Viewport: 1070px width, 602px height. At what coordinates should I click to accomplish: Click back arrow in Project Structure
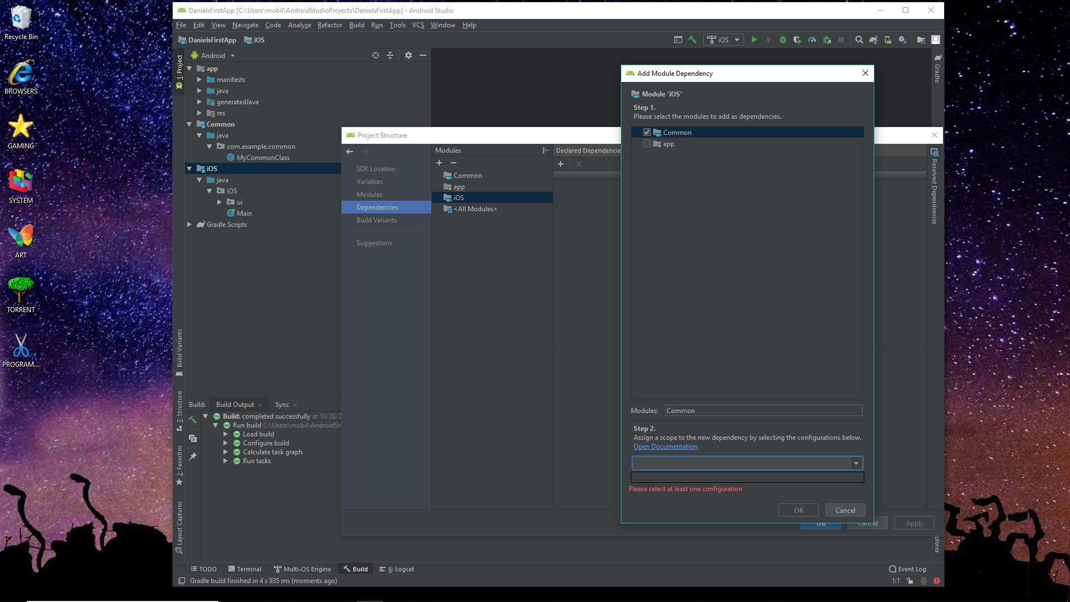click(x=350, y=151)
